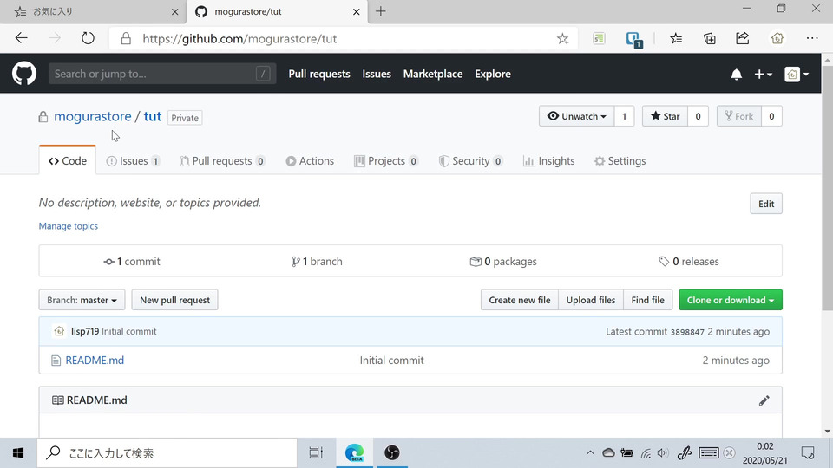Star the tut repository
The height and width of the screenshot is (468, 833).
[x=666, y=116]
